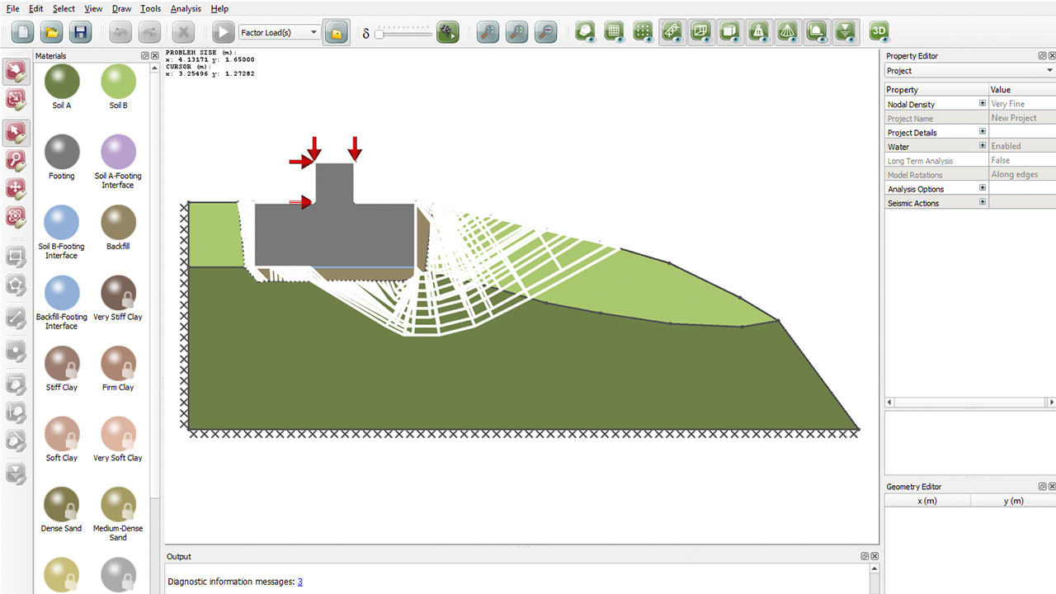Screen dimensions: 1056x594
Task: Switch to the 3D view
Action: click(x=879, y=32)
